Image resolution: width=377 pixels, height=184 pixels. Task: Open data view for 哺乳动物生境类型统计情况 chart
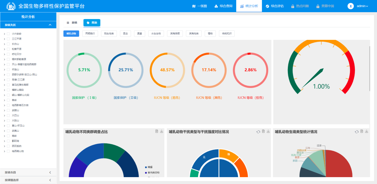[x=362, y=131]
